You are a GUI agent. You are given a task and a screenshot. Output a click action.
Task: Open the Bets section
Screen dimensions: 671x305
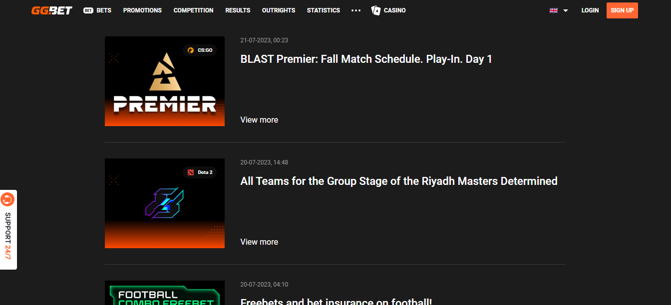click(x=97, y=10)
